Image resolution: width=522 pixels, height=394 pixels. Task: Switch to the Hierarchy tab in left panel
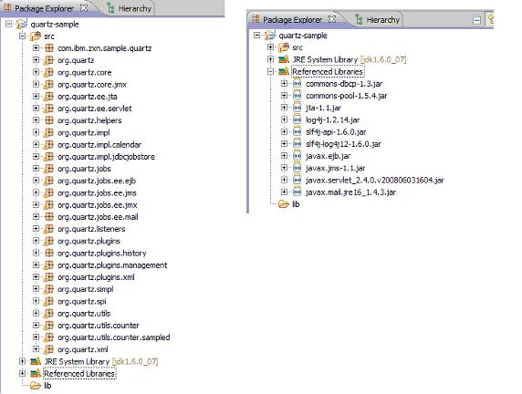(x=130, y=8)
